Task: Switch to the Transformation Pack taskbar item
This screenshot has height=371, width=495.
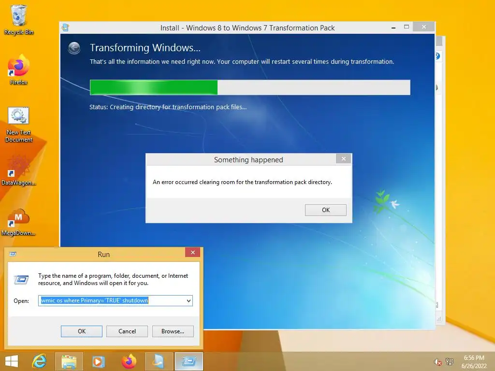Action: click(x=159, y=361)
